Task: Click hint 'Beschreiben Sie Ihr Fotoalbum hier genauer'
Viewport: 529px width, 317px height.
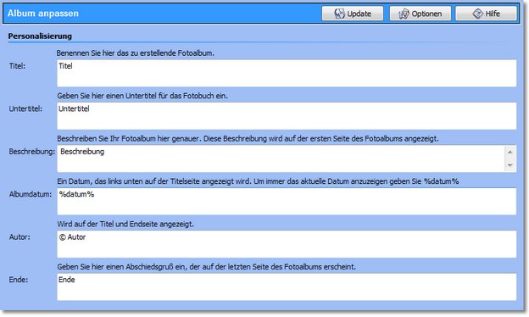Action: click(x=248, y=139)
